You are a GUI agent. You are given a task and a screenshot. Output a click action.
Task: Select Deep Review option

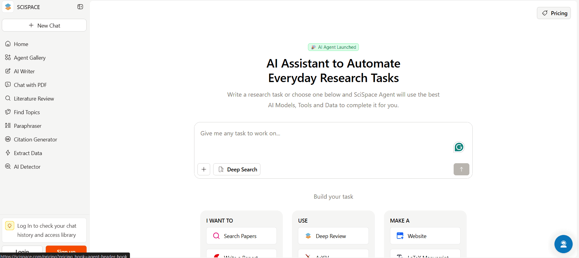[333, 236]
